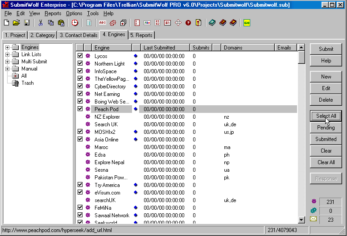Screen dimensions: 347x236
Task: Toggle the FeMiNa engine checkbox
Action: click(80, 207)
